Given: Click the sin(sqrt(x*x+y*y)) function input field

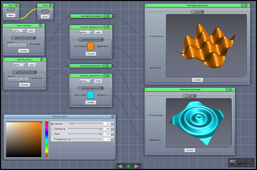Looking at the screenshot, I should click(18, 79).
